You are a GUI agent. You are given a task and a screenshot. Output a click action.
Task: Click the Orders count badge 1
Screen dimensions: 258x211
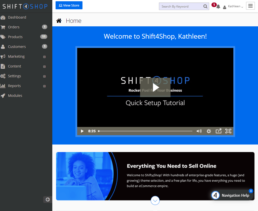[45, 27]
